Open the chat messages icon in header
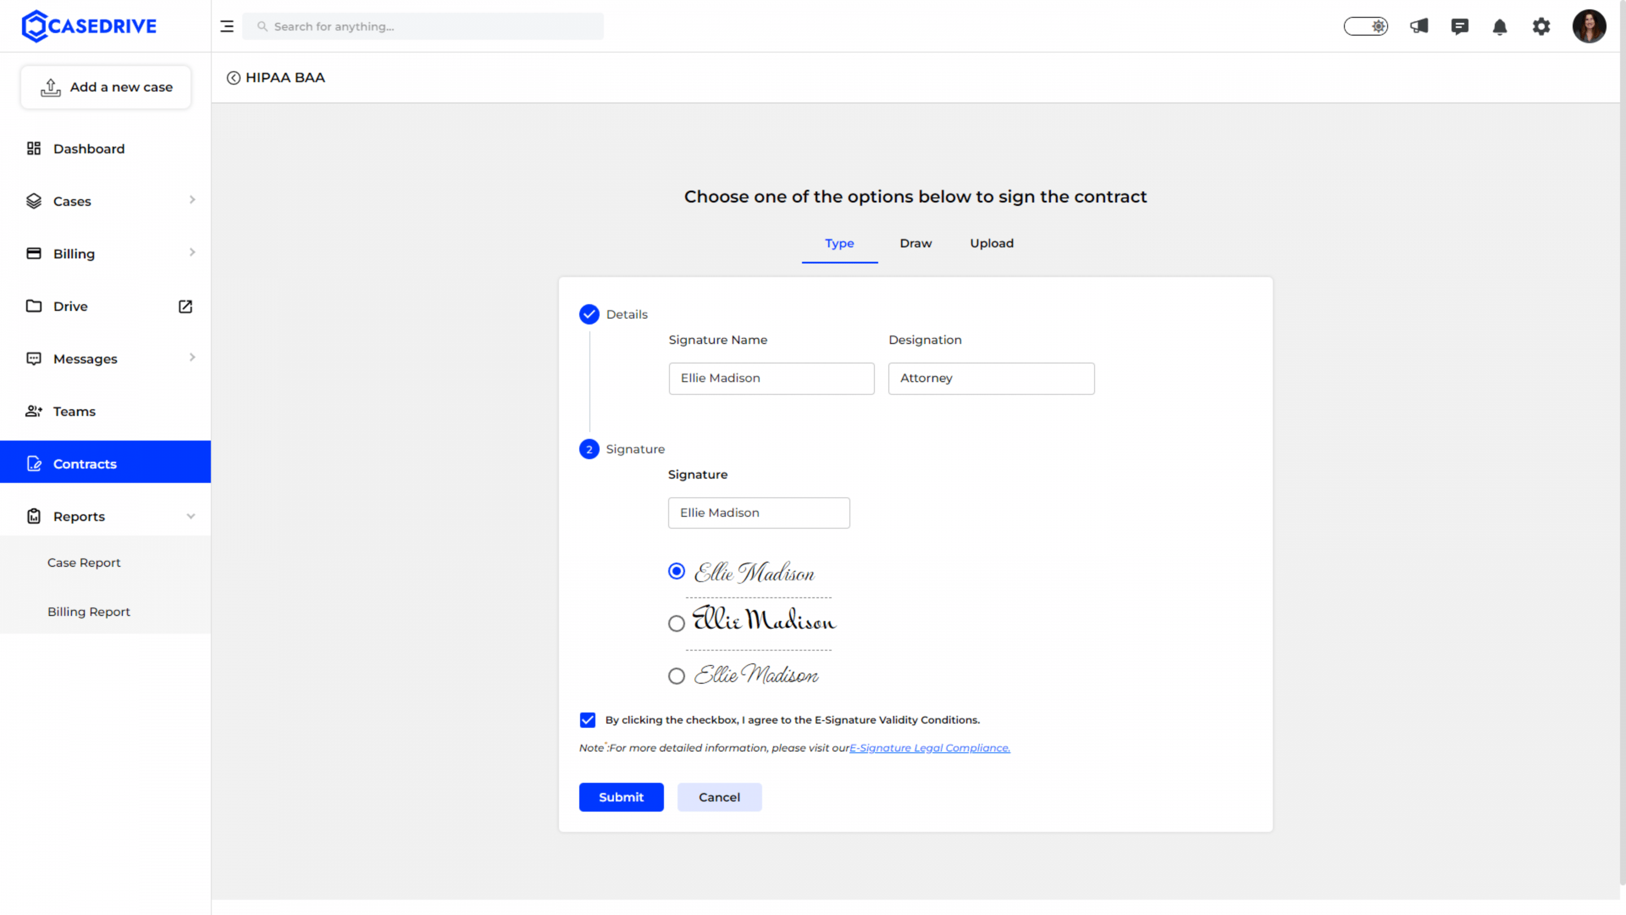 tap(1459, 27)
